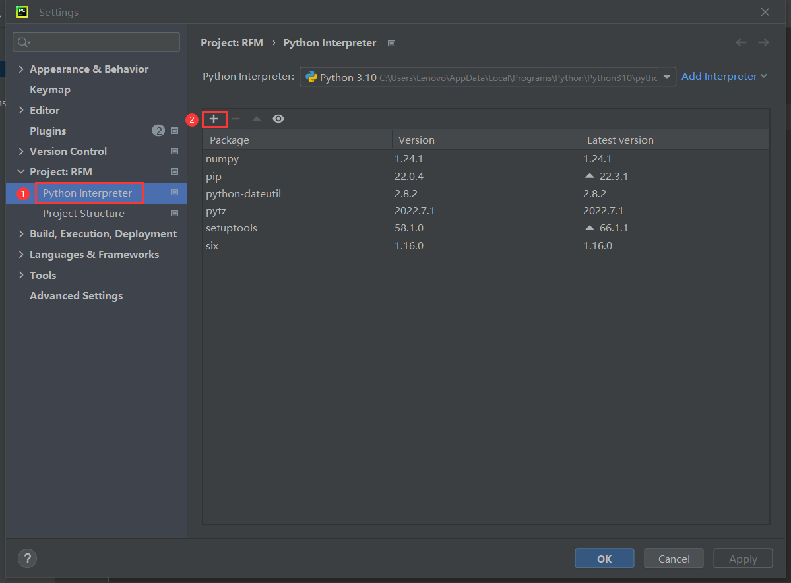The image size is (791, 583).
Task: Click the upgrade package arrow icon
Action: coord(257,119)
